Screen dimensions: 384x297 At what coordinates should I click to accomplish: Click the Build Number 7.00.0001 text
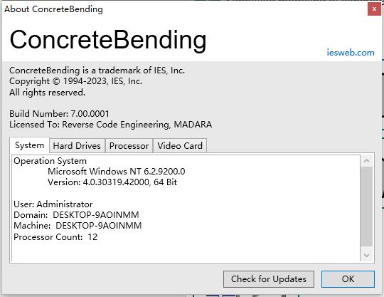pyautogui.click(x=59, y=114)
